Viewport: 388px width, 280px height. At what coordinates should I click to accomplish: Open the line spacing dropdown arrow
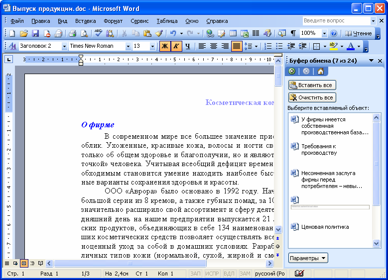[256, 46]
